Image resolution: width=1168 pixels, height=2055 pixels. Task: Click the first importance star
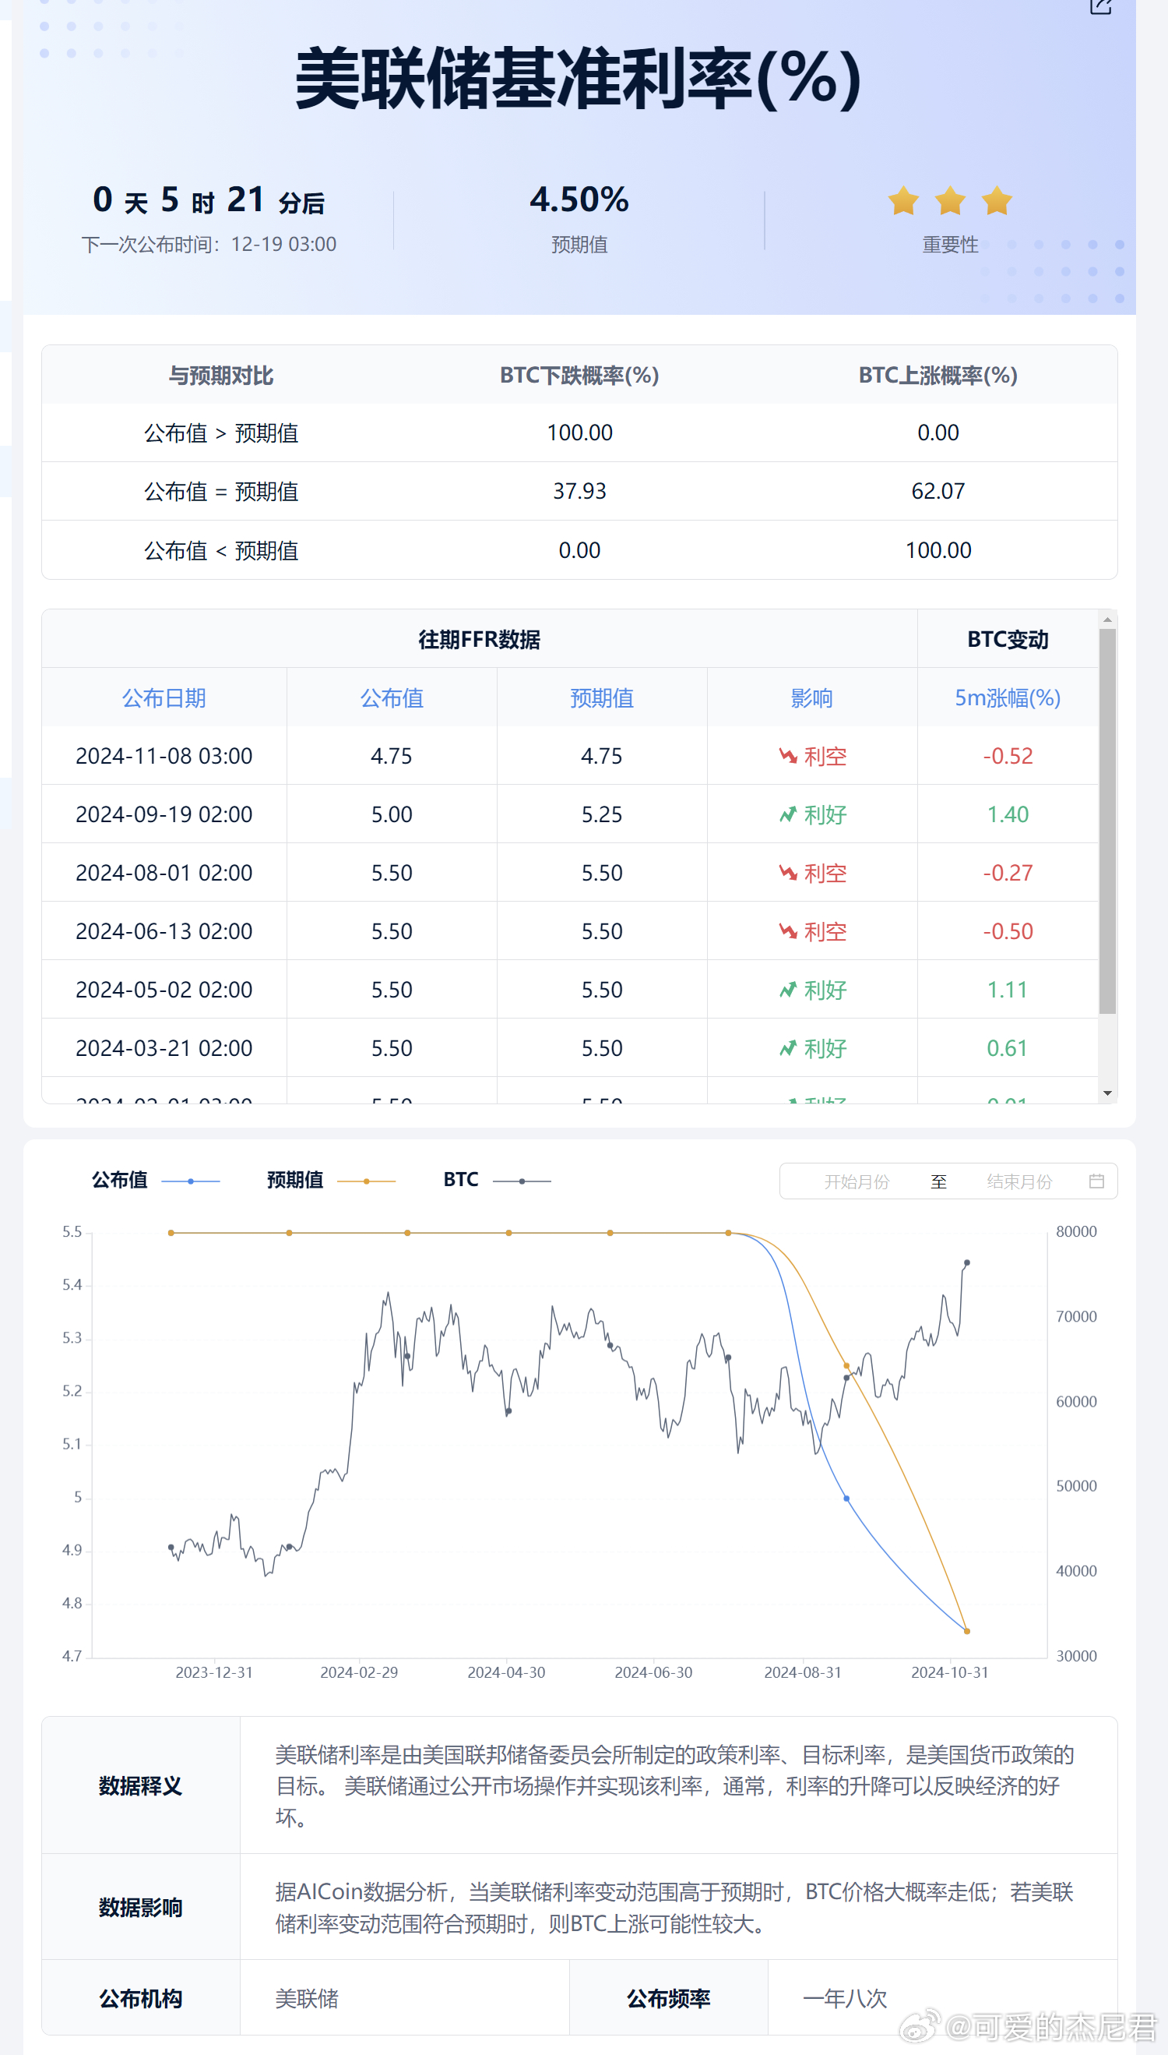pos(903,201)
